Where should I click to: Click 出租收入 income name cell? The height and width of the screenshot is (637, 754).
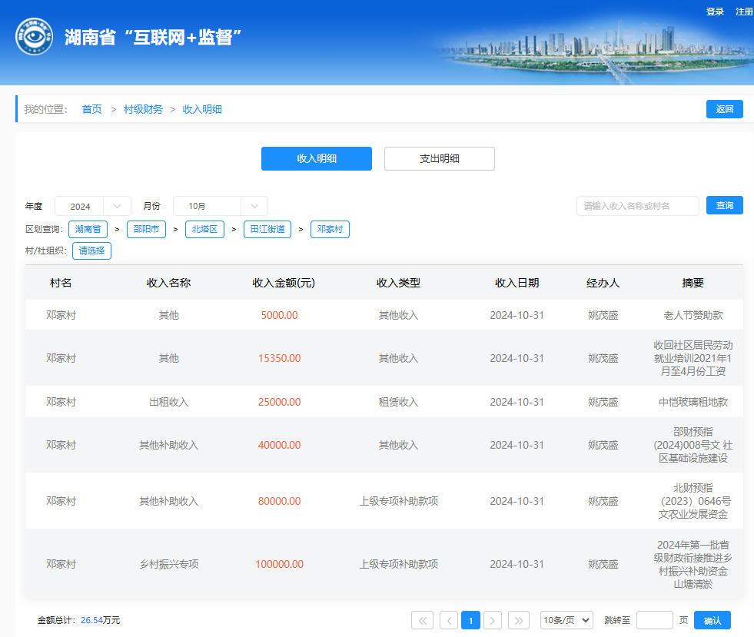click(x=169, y=402)
